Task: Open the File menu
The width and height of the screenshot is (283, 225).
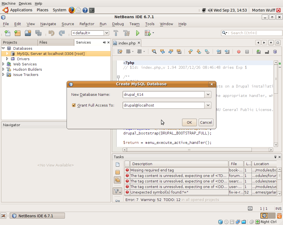Action: tap(6, 24)
